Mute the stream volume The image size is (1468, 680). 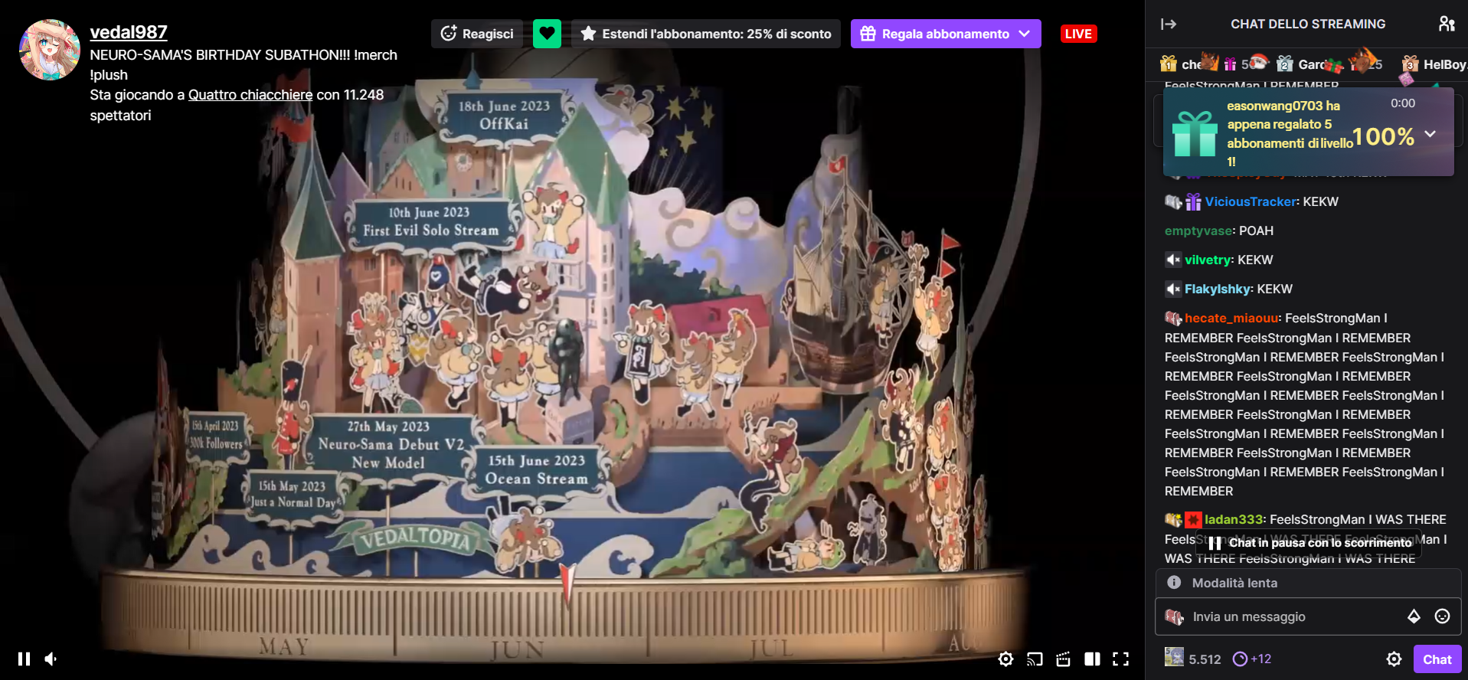click(x=51, y=659)
